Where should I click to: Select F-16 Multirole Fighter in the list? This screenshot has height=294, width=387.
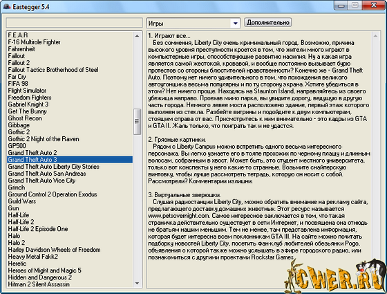point(70,42)
